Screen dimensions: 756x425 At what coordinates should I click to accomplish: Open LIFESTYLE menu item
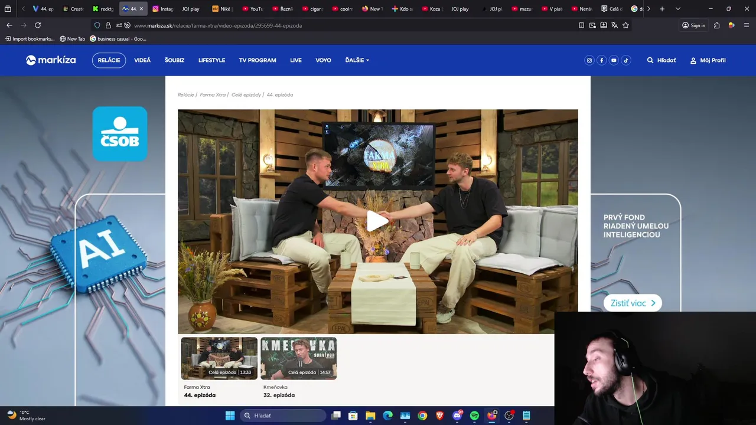tap(211, 60)
